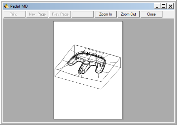Select the Prev Page button
The width and height of the screenshot is (177, 125).
coord(60,14)
